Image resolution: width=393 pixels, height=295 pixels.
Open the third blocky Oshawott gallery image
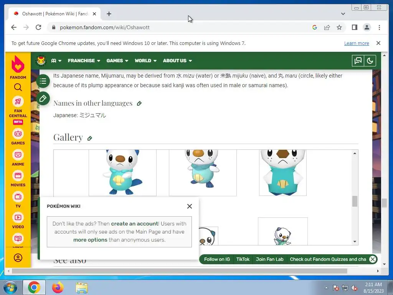point(283,172)
